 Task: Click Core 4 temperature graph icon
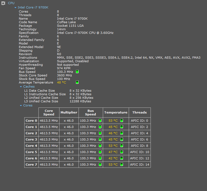pyautogui.click(x=122, y=145)
